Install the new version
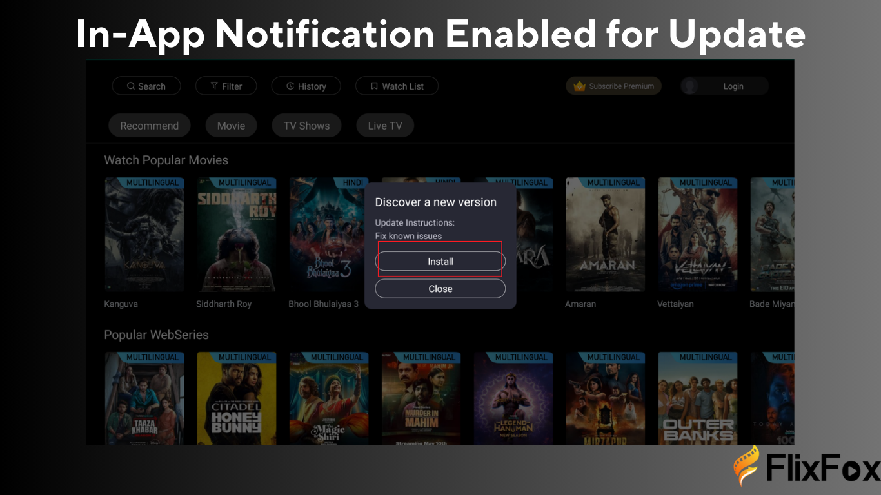The height and width of the screenshot is (495, 881). pyautogui.click(x=440, y=262)
